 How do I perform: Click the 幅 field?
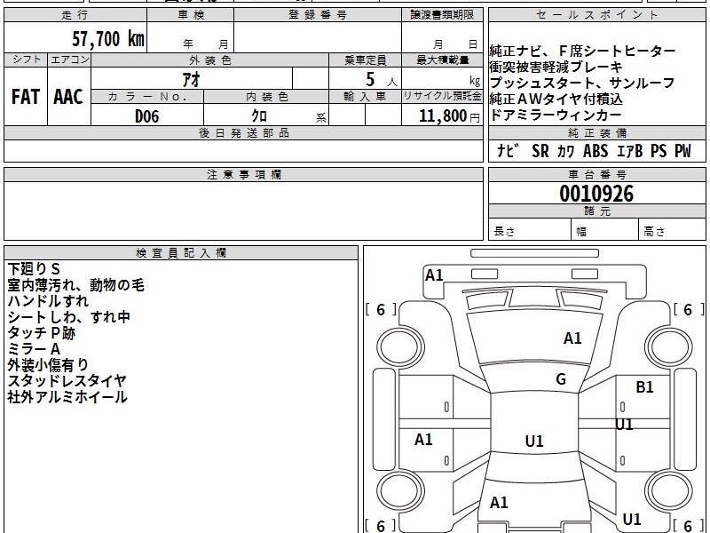(x=605, y=231)
